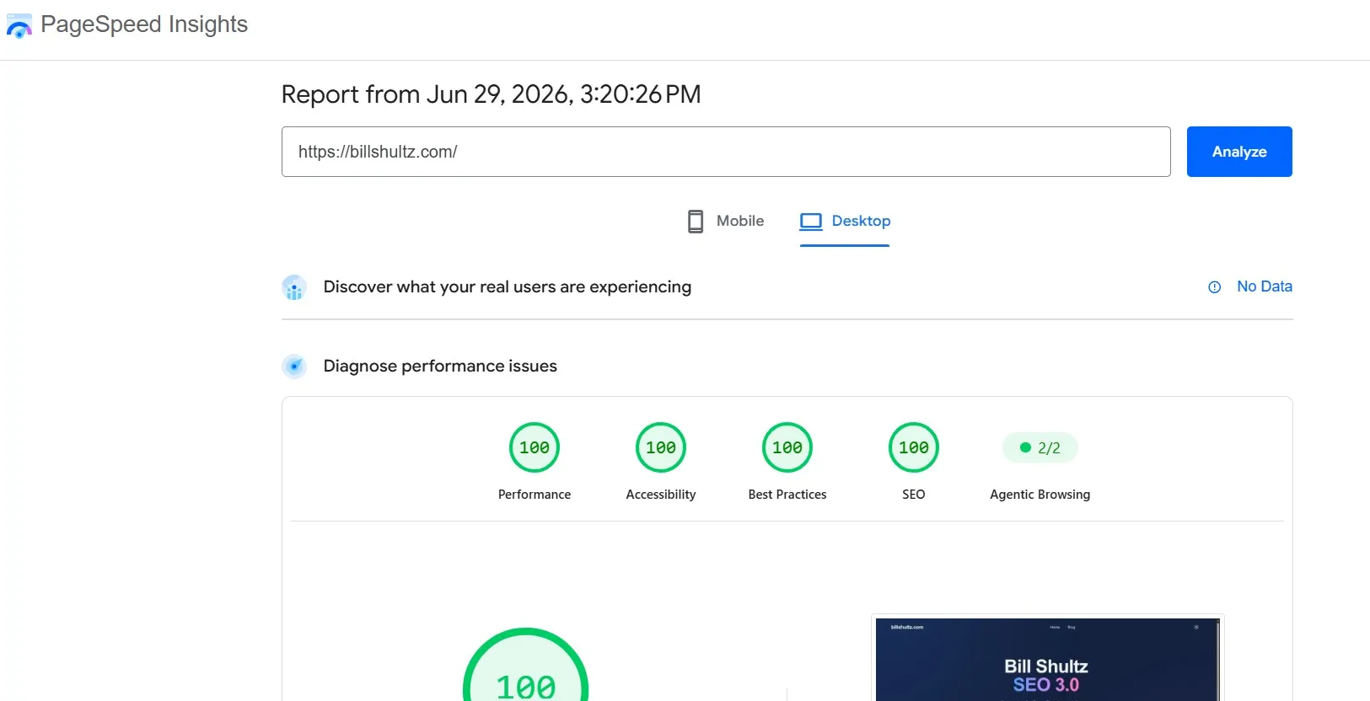1370x701 pixels.
Task: Click the No Data info icon
Action: 1215,287
